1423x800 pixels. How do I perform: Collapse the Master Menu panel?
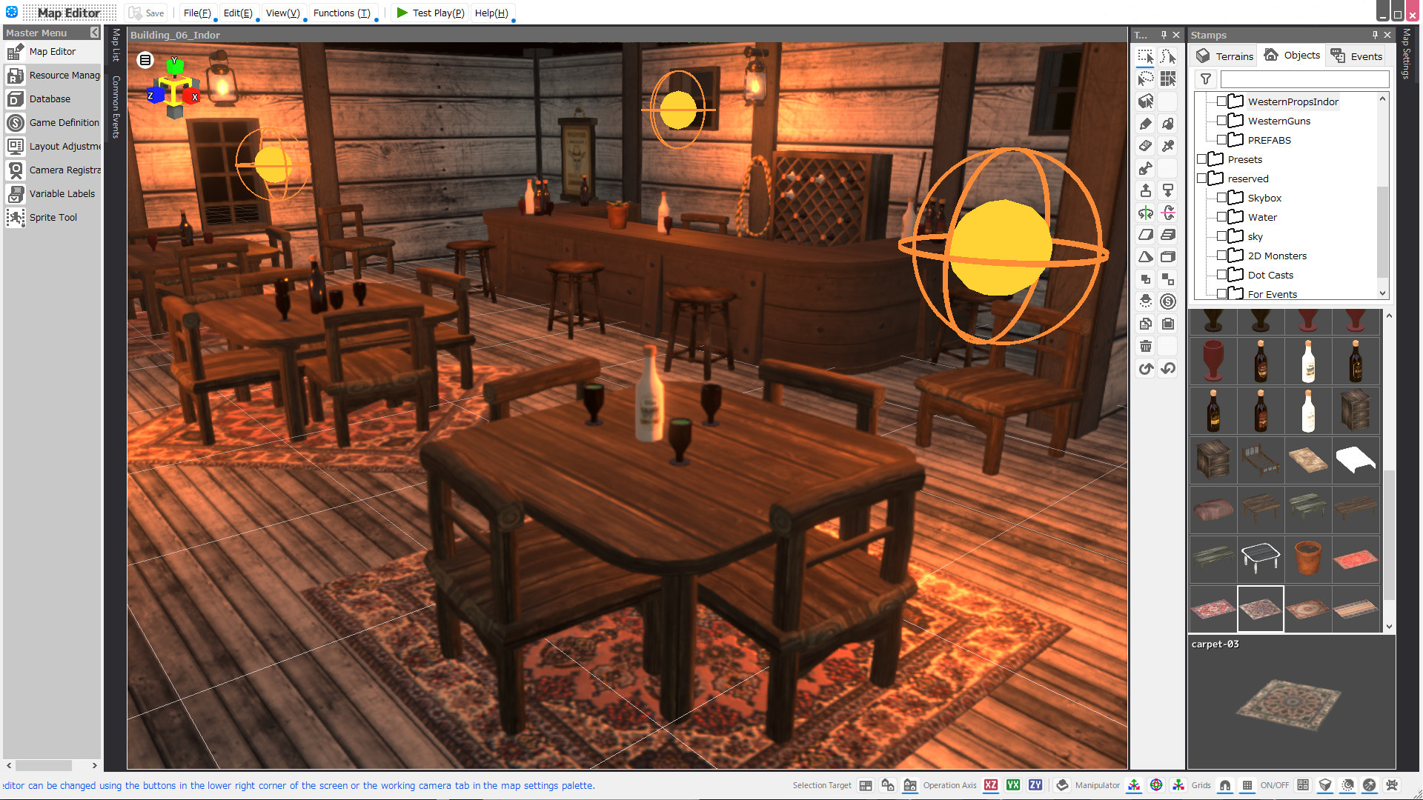coord(94,33)
